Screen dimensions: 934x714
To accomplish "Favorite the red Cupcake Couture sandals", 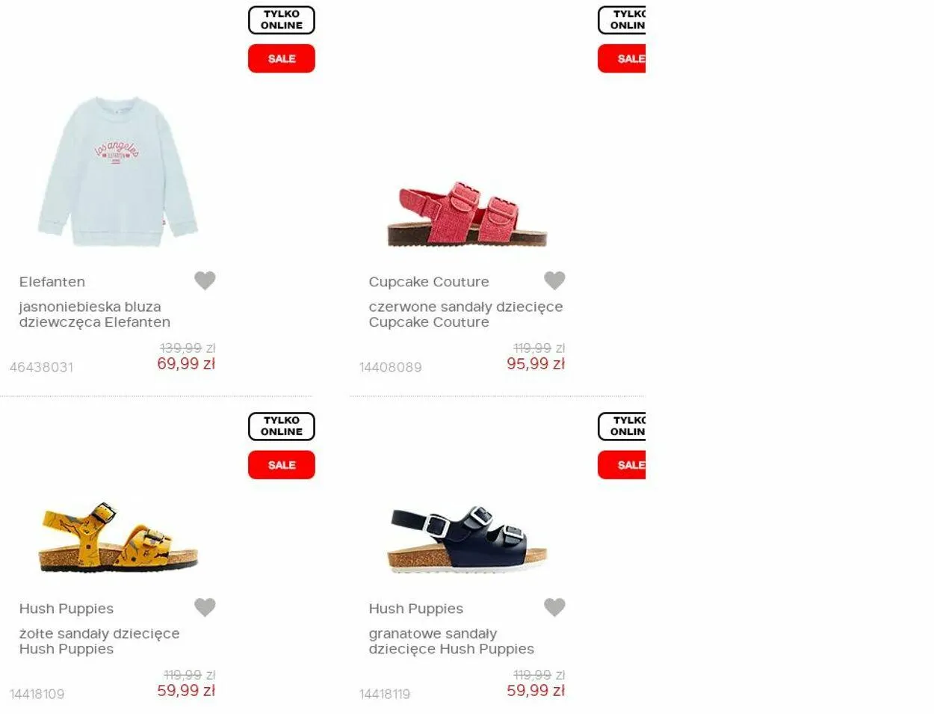I will pos(554,280).
